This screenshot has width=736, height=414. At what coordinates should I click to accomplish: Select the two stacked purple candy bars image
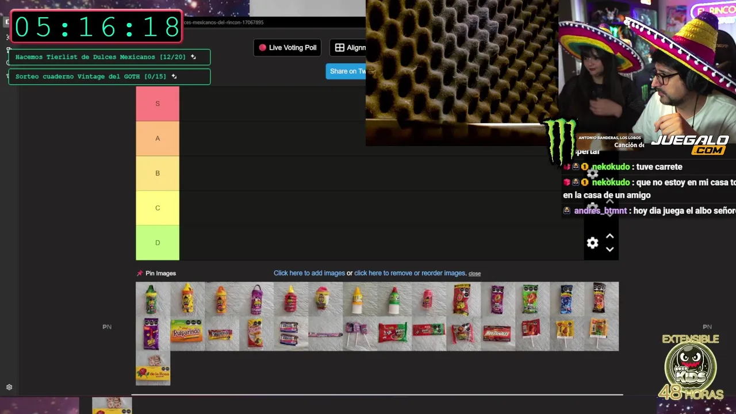pos(291,333)
